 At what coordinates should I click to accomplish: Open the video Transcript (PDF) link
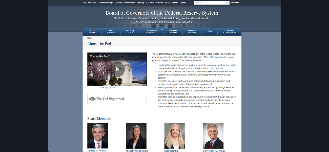pyautogui.click(x=107, y=87)
